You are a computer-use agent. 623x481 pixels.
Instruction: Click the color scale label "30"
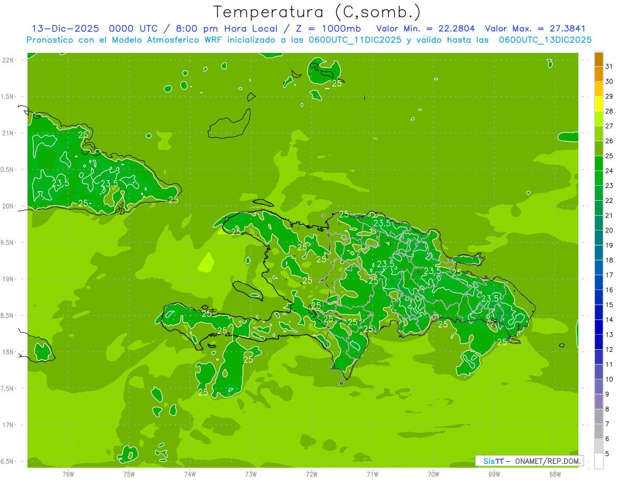tap(609, 81)
